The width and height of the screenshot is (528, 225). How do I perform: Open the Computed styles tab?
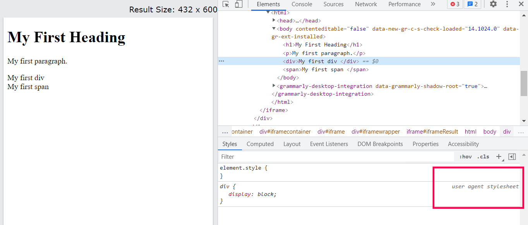pos(260,144)
